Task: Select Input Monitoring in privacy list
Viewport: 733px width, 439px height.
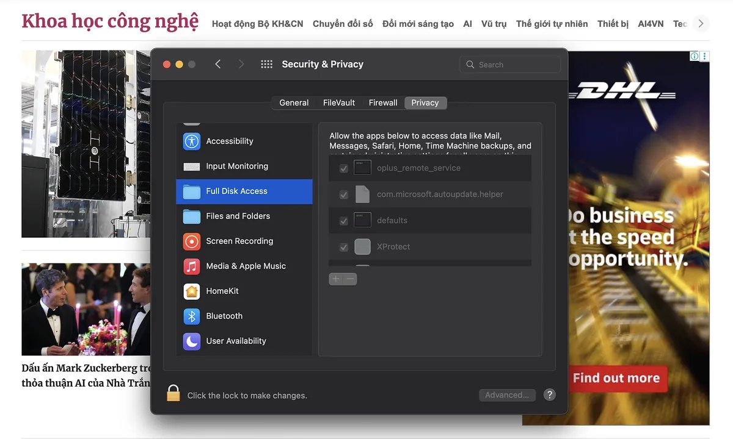Action: pos(244,166)
